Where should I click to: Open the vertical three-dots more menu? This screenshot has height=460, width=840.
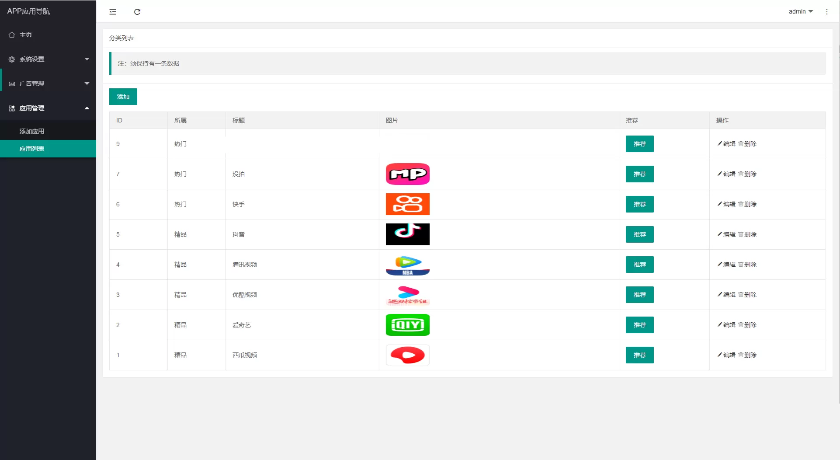click(826, 12)
